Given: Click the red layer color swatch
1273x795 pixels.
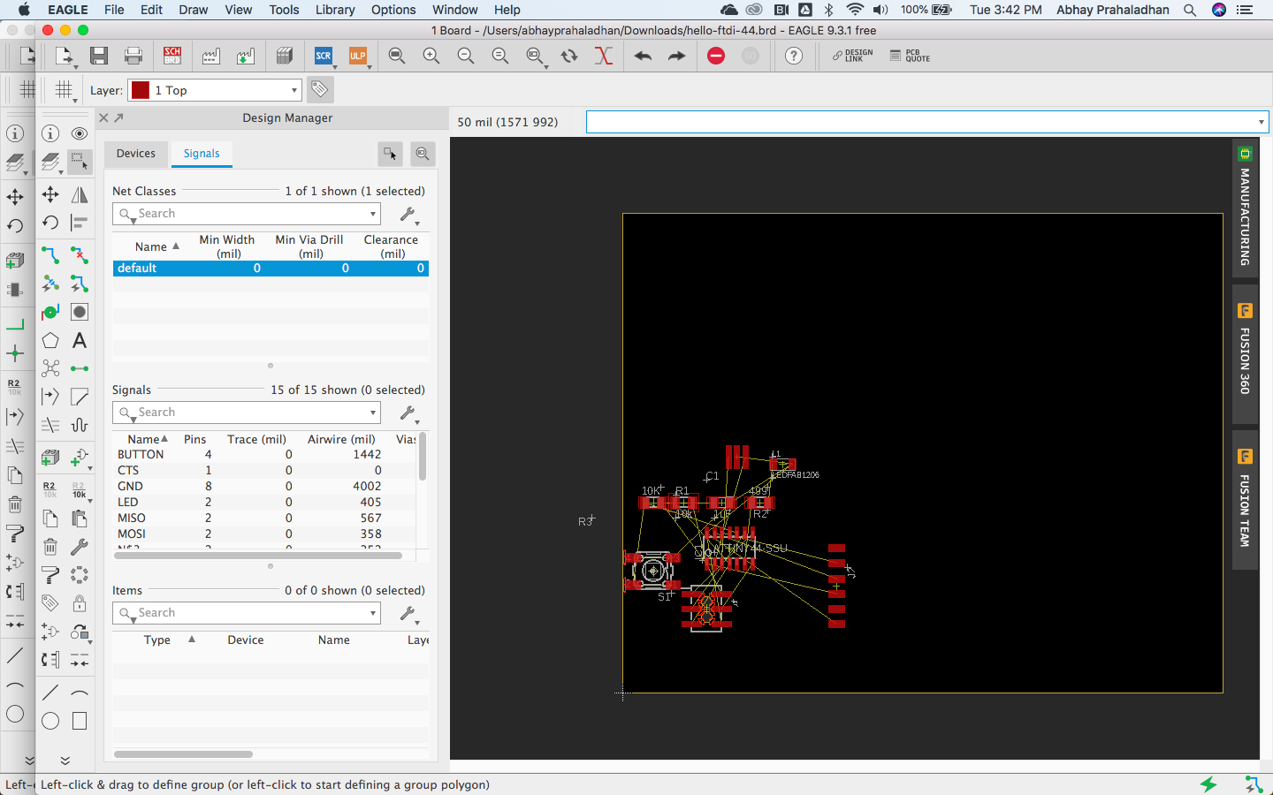Looking at the screenshot, I should click(141, 90).
